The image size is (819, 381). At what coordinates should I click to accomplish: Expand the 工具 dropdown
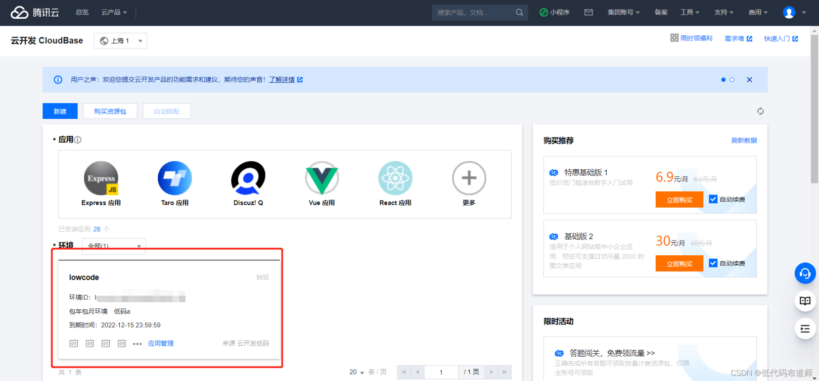pyautogui.click(x=690, y=13)
